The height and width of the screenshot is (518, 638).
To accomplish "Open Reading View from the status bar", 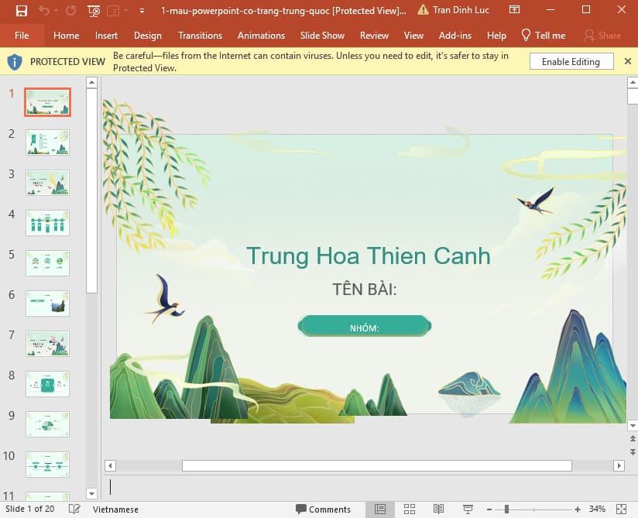I will click(x=439, y=509).
